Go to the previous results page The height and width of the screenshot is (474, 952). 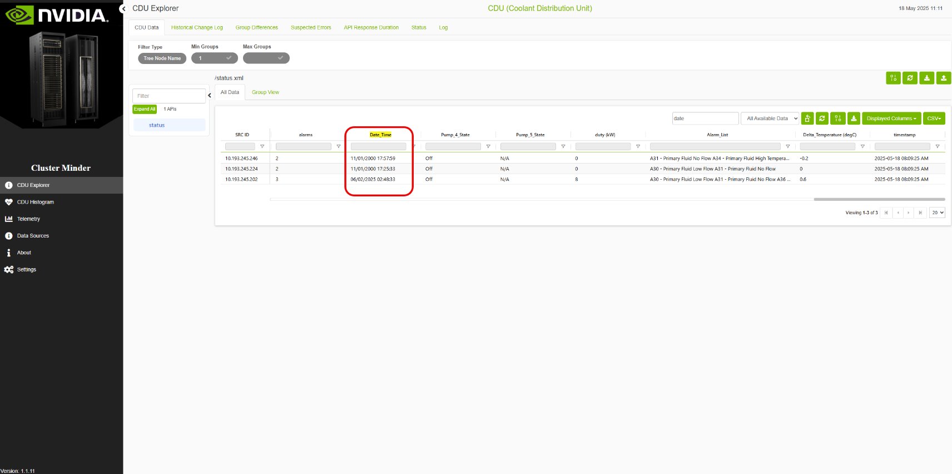898,213
